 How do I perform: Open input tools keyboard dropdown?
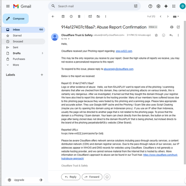point(176,16)
